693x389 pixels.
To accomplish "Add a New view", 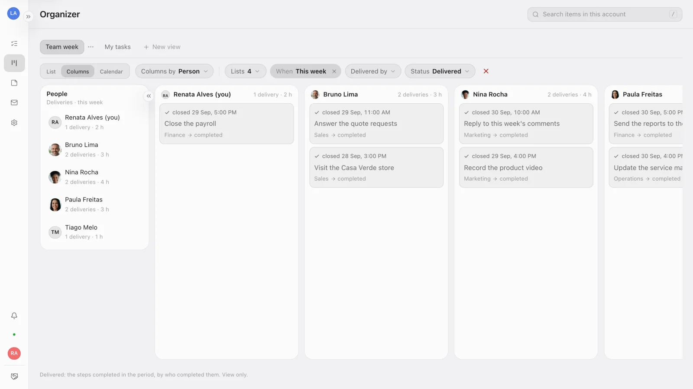I will [162, 47].
